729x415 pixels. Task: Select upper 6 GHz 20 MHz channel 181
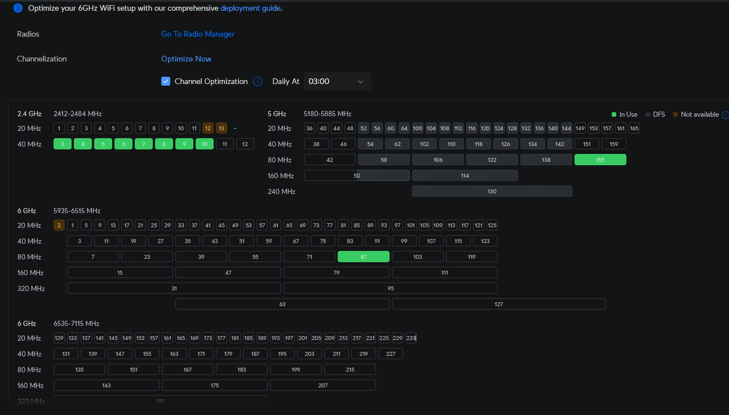pos(235,338)
